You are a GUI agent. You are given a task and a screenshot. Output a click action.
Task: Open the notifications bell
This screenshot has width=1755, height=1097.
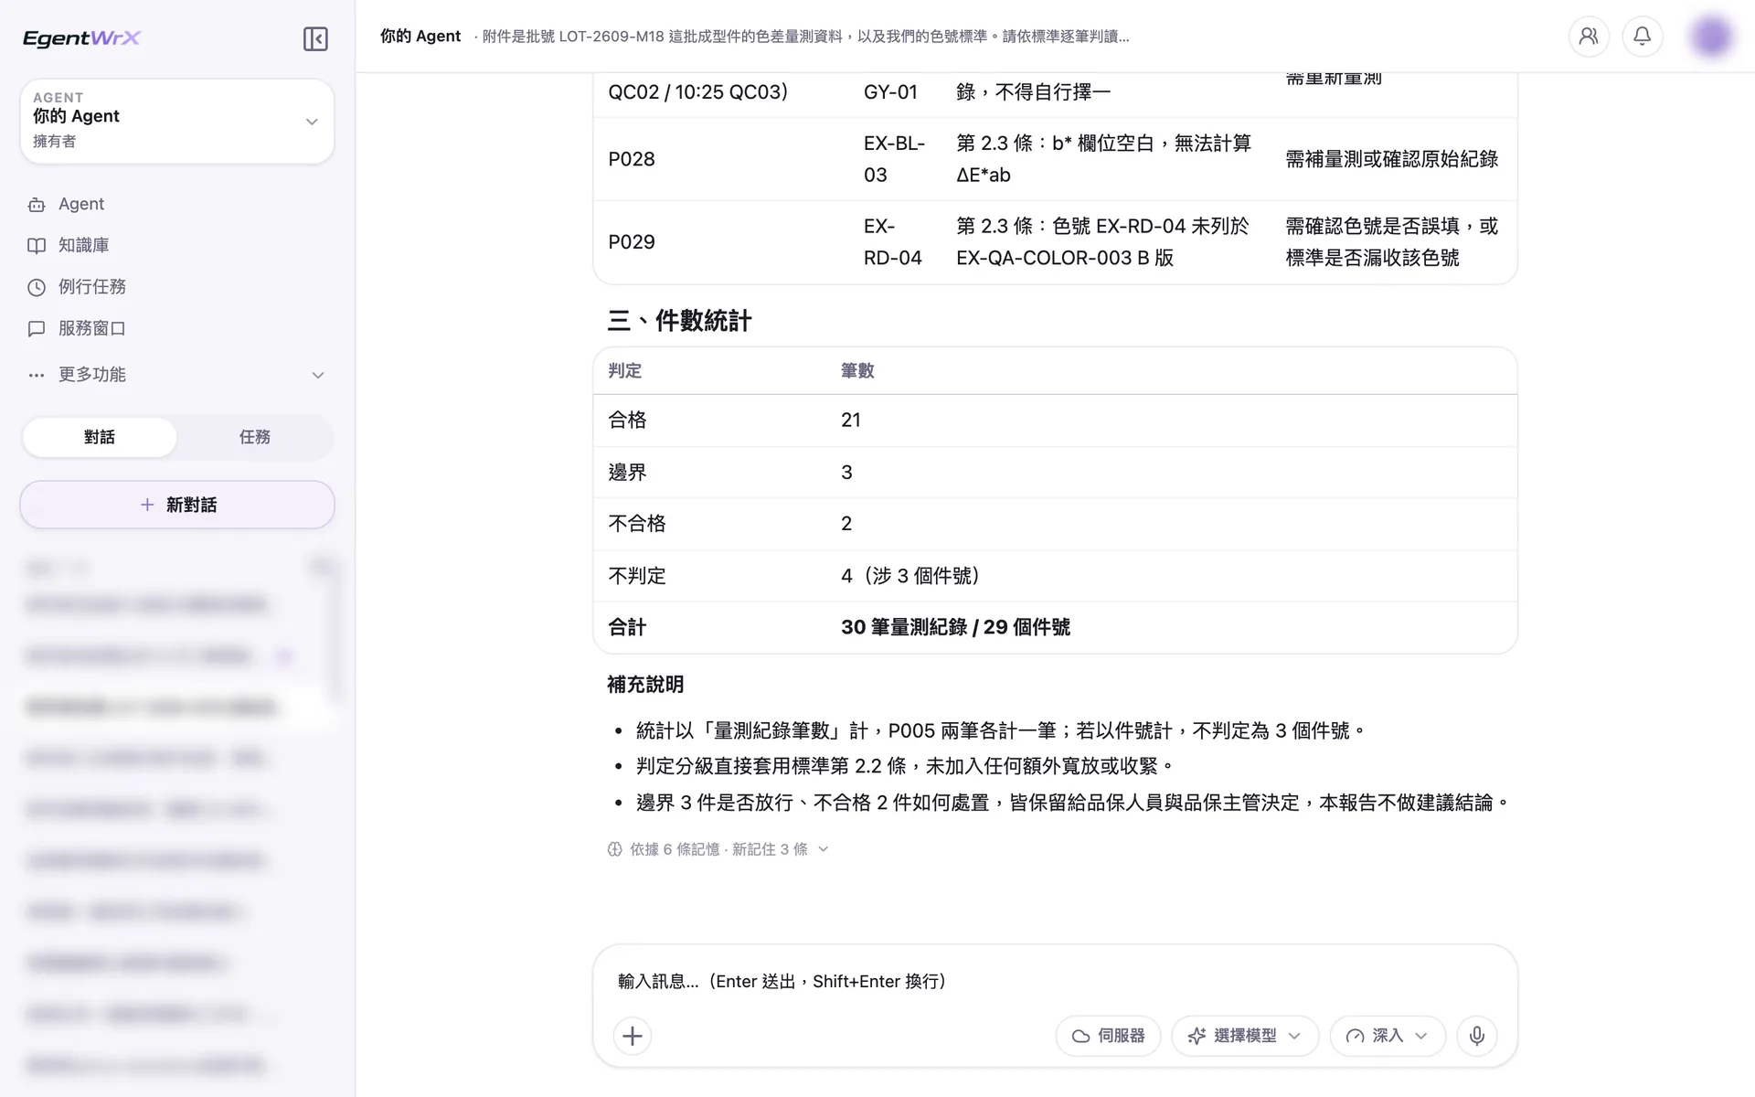(x=1643, y=37)
